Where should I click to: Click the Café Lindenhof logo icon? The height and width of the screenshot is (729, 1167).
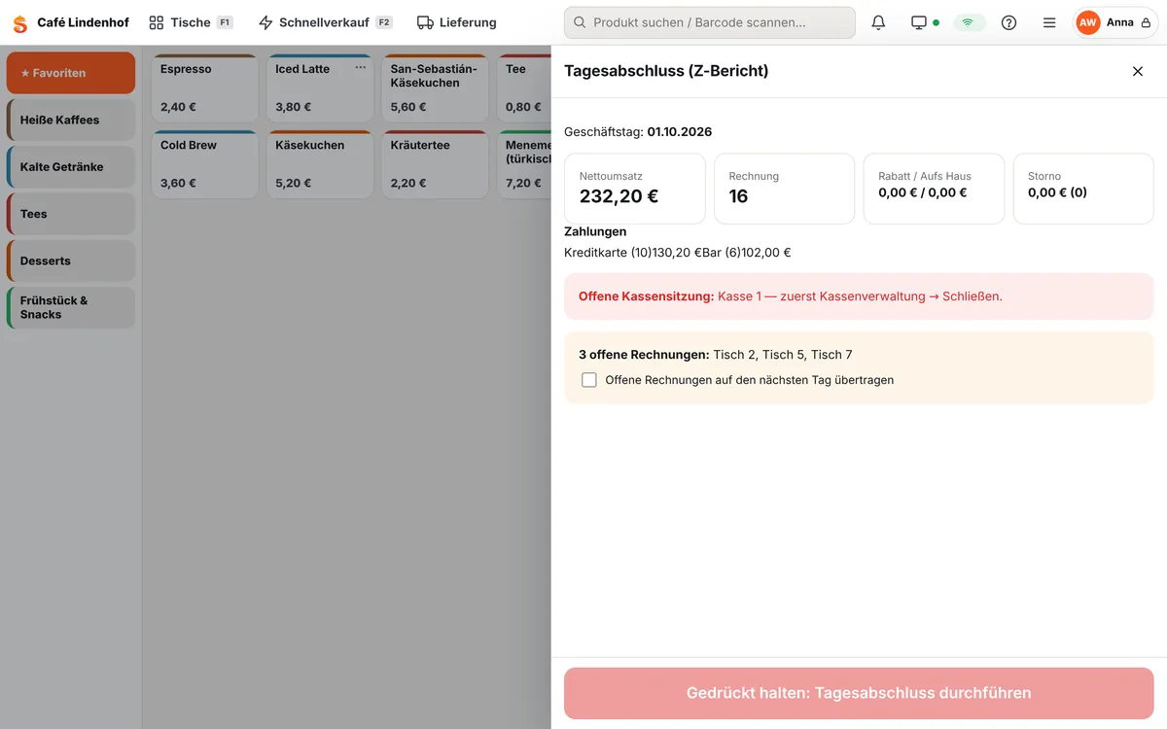(x=19, y=23)
